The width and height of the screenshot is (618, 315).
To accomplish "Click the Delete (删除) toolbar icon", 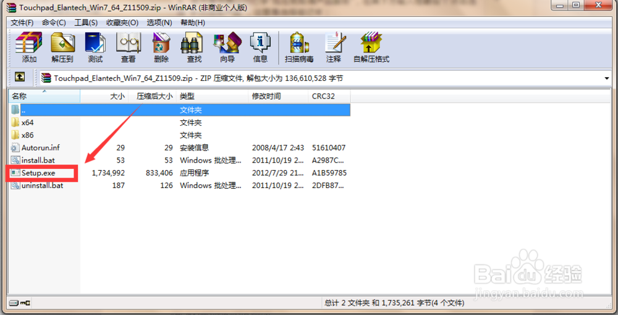I will point(161,43).
